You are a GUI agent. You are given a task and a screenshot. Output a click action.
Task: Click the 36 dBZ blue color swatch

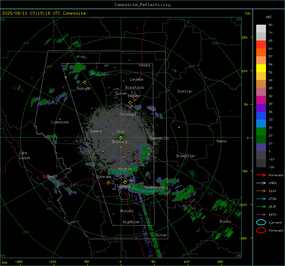261,115
